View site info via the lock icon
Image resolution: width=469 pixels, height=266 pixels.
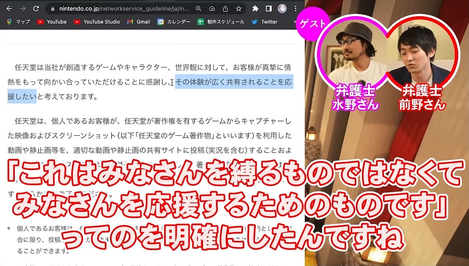tap(52, 8)
